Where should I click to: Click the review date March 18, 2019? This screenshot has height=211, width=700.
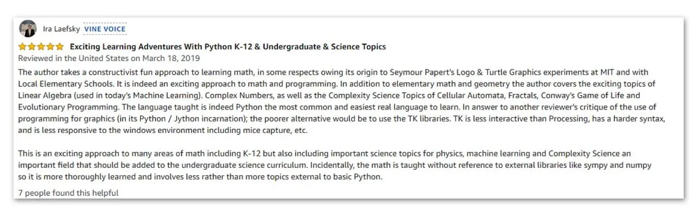(171, 58)
